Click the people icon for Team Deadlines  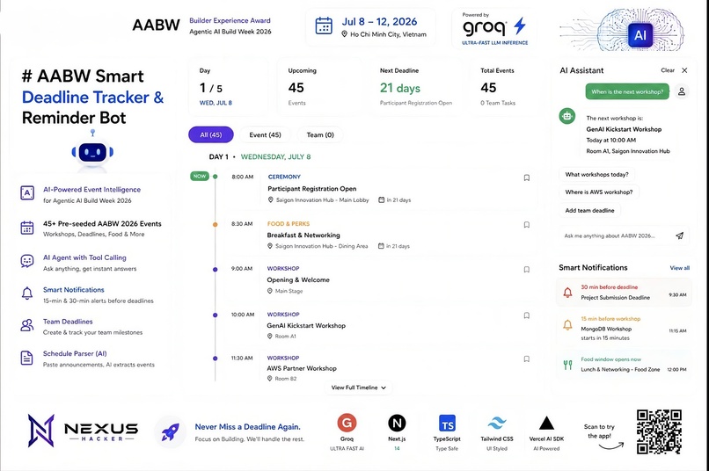[x=27, y=325]
